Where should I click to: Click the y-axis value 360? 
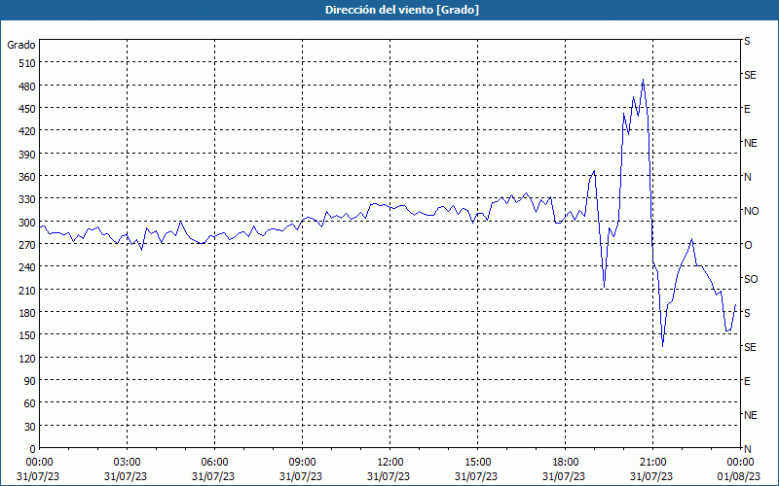tap(28, 177)
